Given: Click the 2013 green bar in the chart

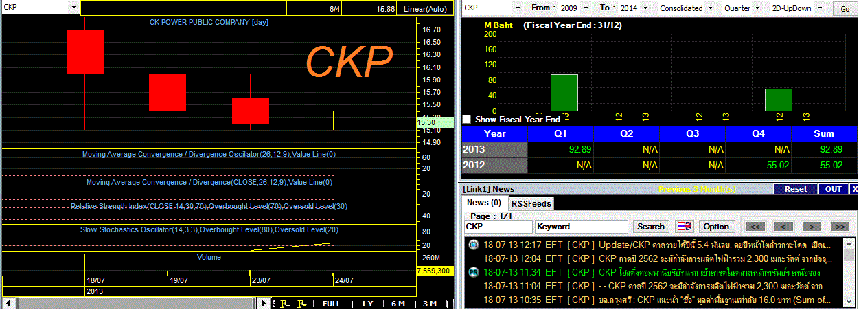Looking at the screenshot, I should pyautogui.click(x=564, y=93).
